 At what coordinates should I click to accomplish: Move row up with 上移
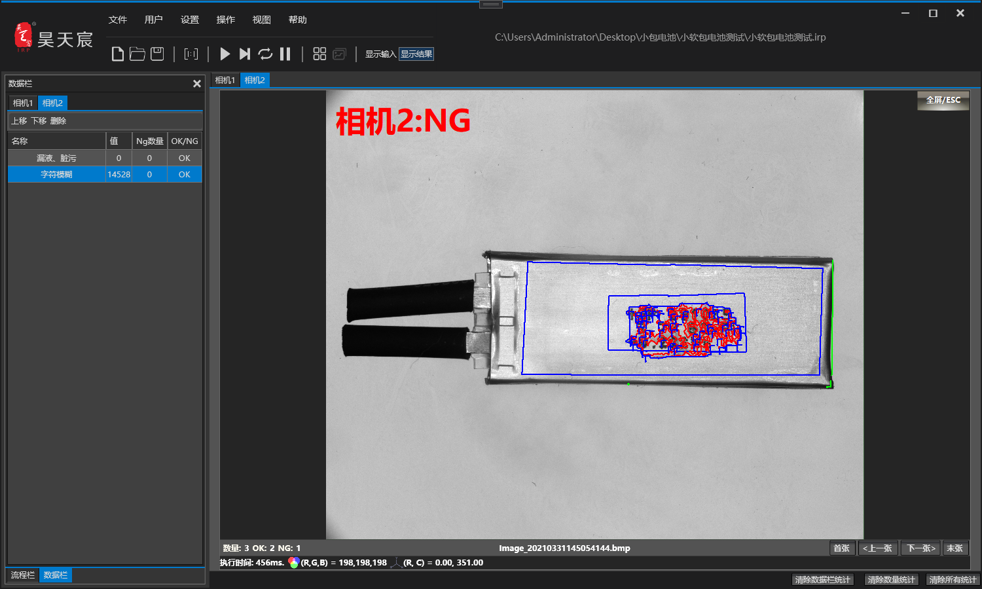pyautogui.click(x=19, y=120)
